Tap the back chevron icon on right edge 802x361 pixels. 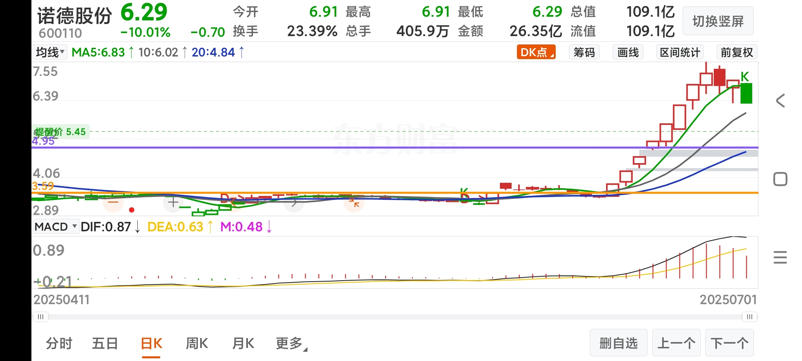click(x=780, y=101)
